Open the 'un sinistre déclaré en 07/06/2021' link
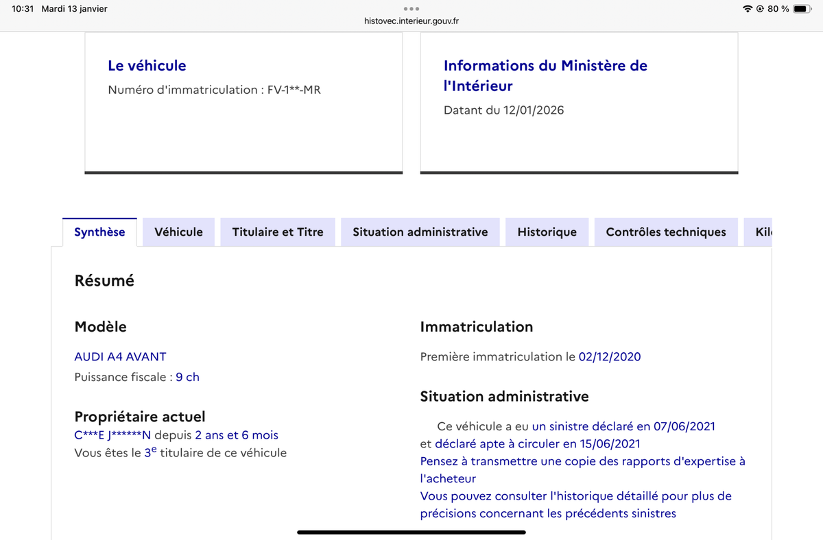The image size is (823, 540). pyautogui.click(x=623, y=426)
